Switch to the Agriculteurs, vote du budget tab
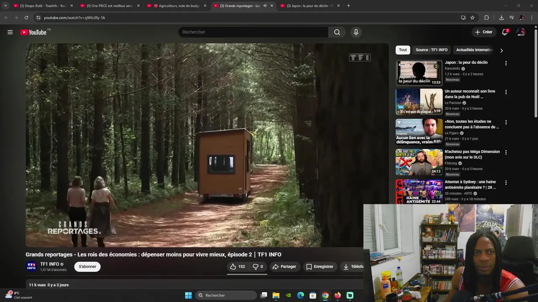The height and width of the screenshot is (302, 538). (177, 6)
